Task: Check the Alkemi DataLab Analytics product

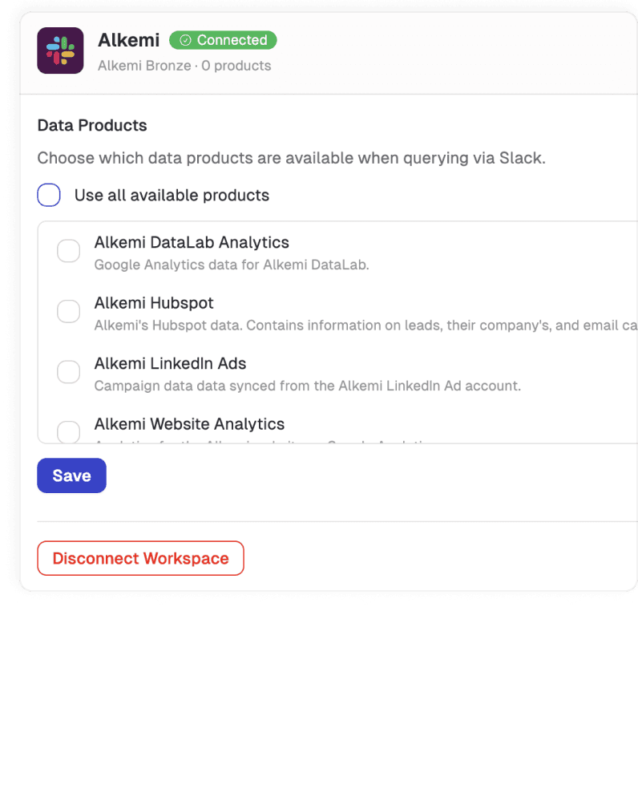Action: pos(68,251)
